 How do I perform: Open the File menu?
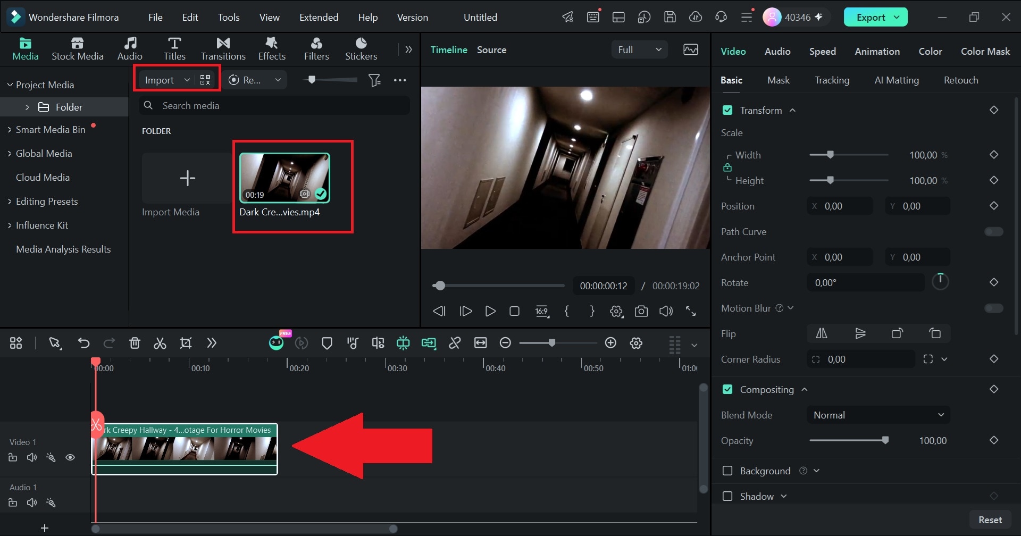pos(155,18)
